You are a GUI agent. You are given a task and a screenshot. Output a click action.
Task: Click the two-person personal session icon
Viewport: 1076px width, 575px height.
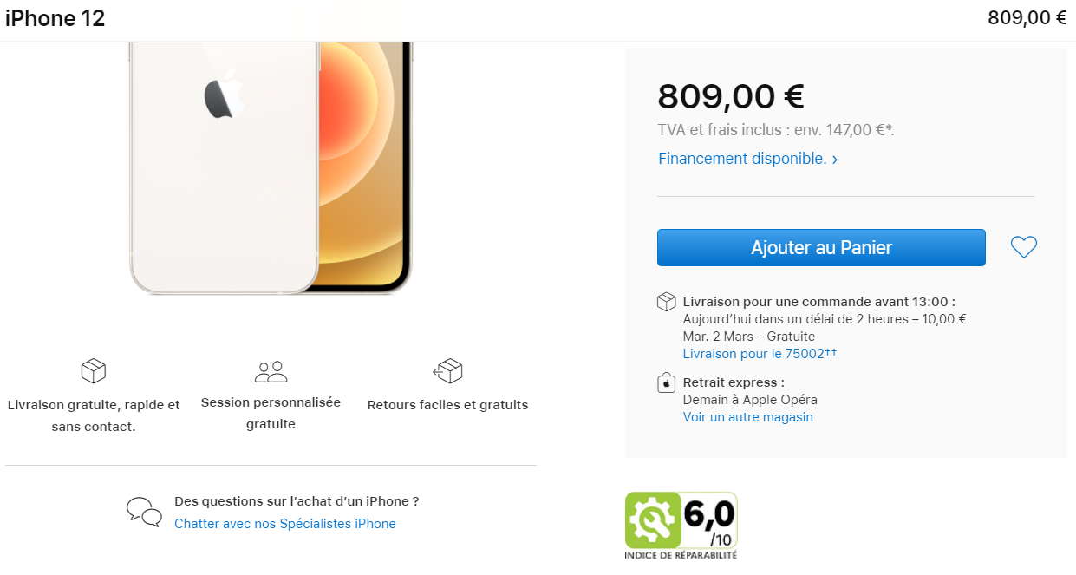tap(271, 372)
